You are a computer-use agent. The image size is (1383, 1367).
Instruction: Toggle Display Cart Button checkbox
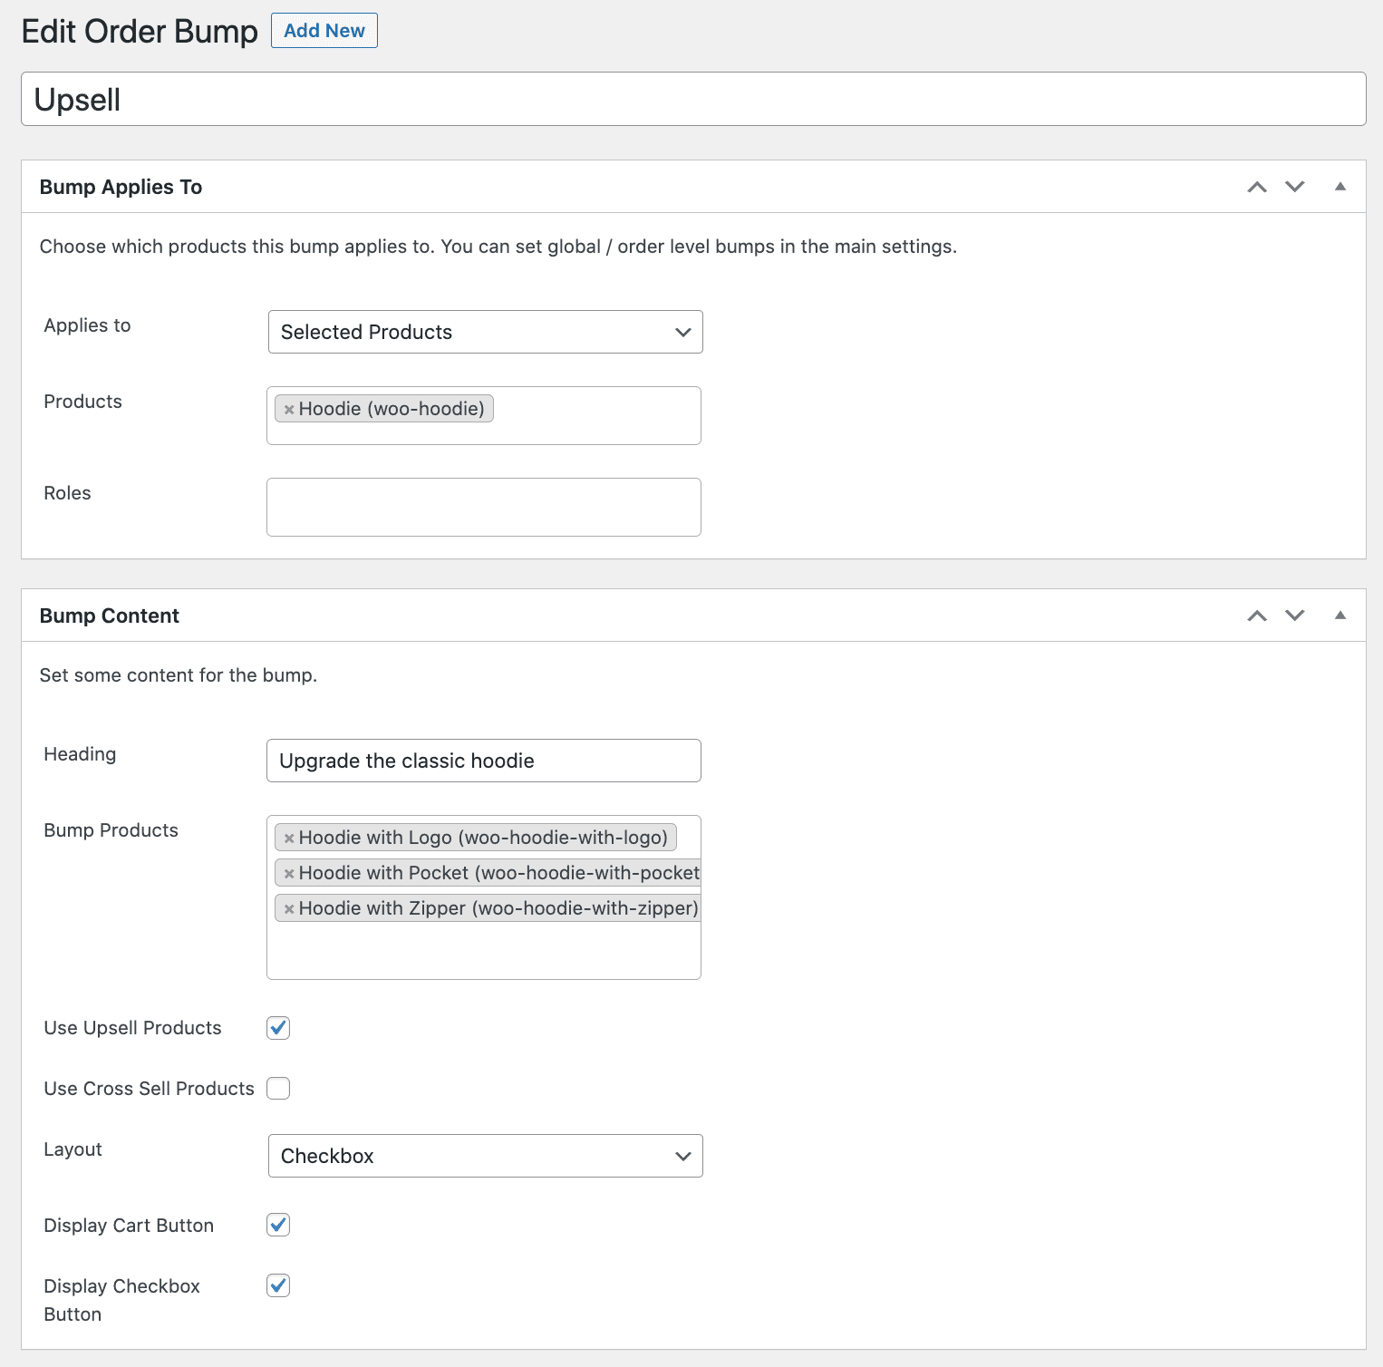pyautogui.click(x=278, y=1226)
